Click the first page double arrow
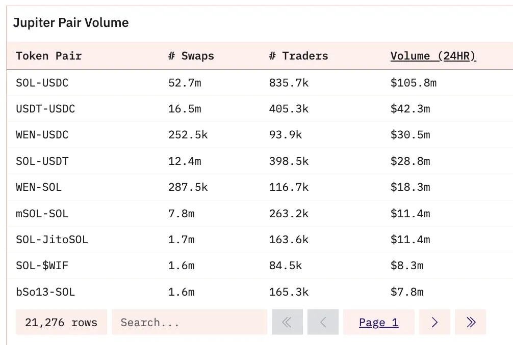Viewport: 513px width, 345px height. (x=287, y=322)
